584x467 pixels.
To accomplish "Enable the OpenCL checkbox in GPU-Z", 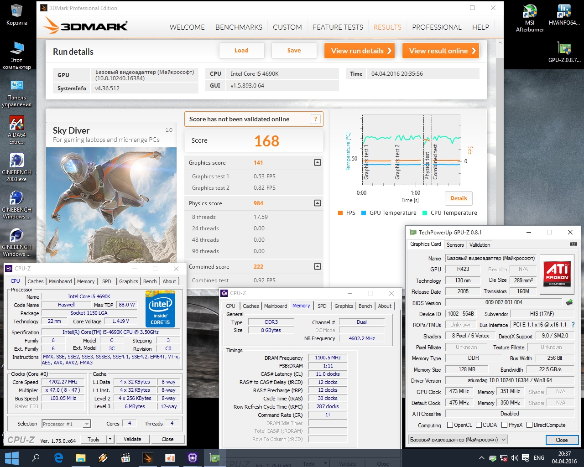I will 450,425.
